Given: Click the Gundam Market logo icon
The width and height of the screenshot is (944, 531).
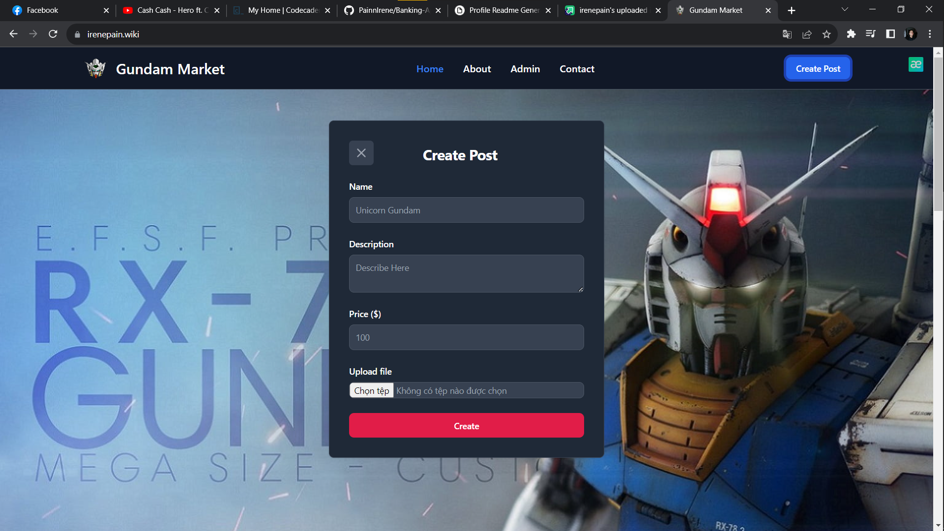Looking at the screenshot, I should coord(96,69).
